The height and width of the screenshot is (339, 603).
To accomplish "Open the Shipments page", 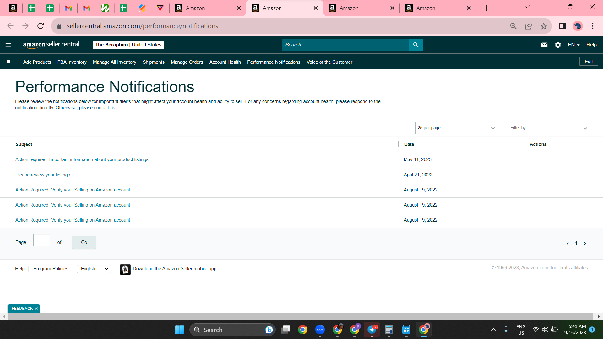I will [x=154, y=62].
